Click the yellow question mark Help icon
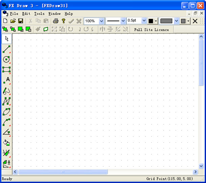This screenshot has width=206, height=183. tap(63, 21)
